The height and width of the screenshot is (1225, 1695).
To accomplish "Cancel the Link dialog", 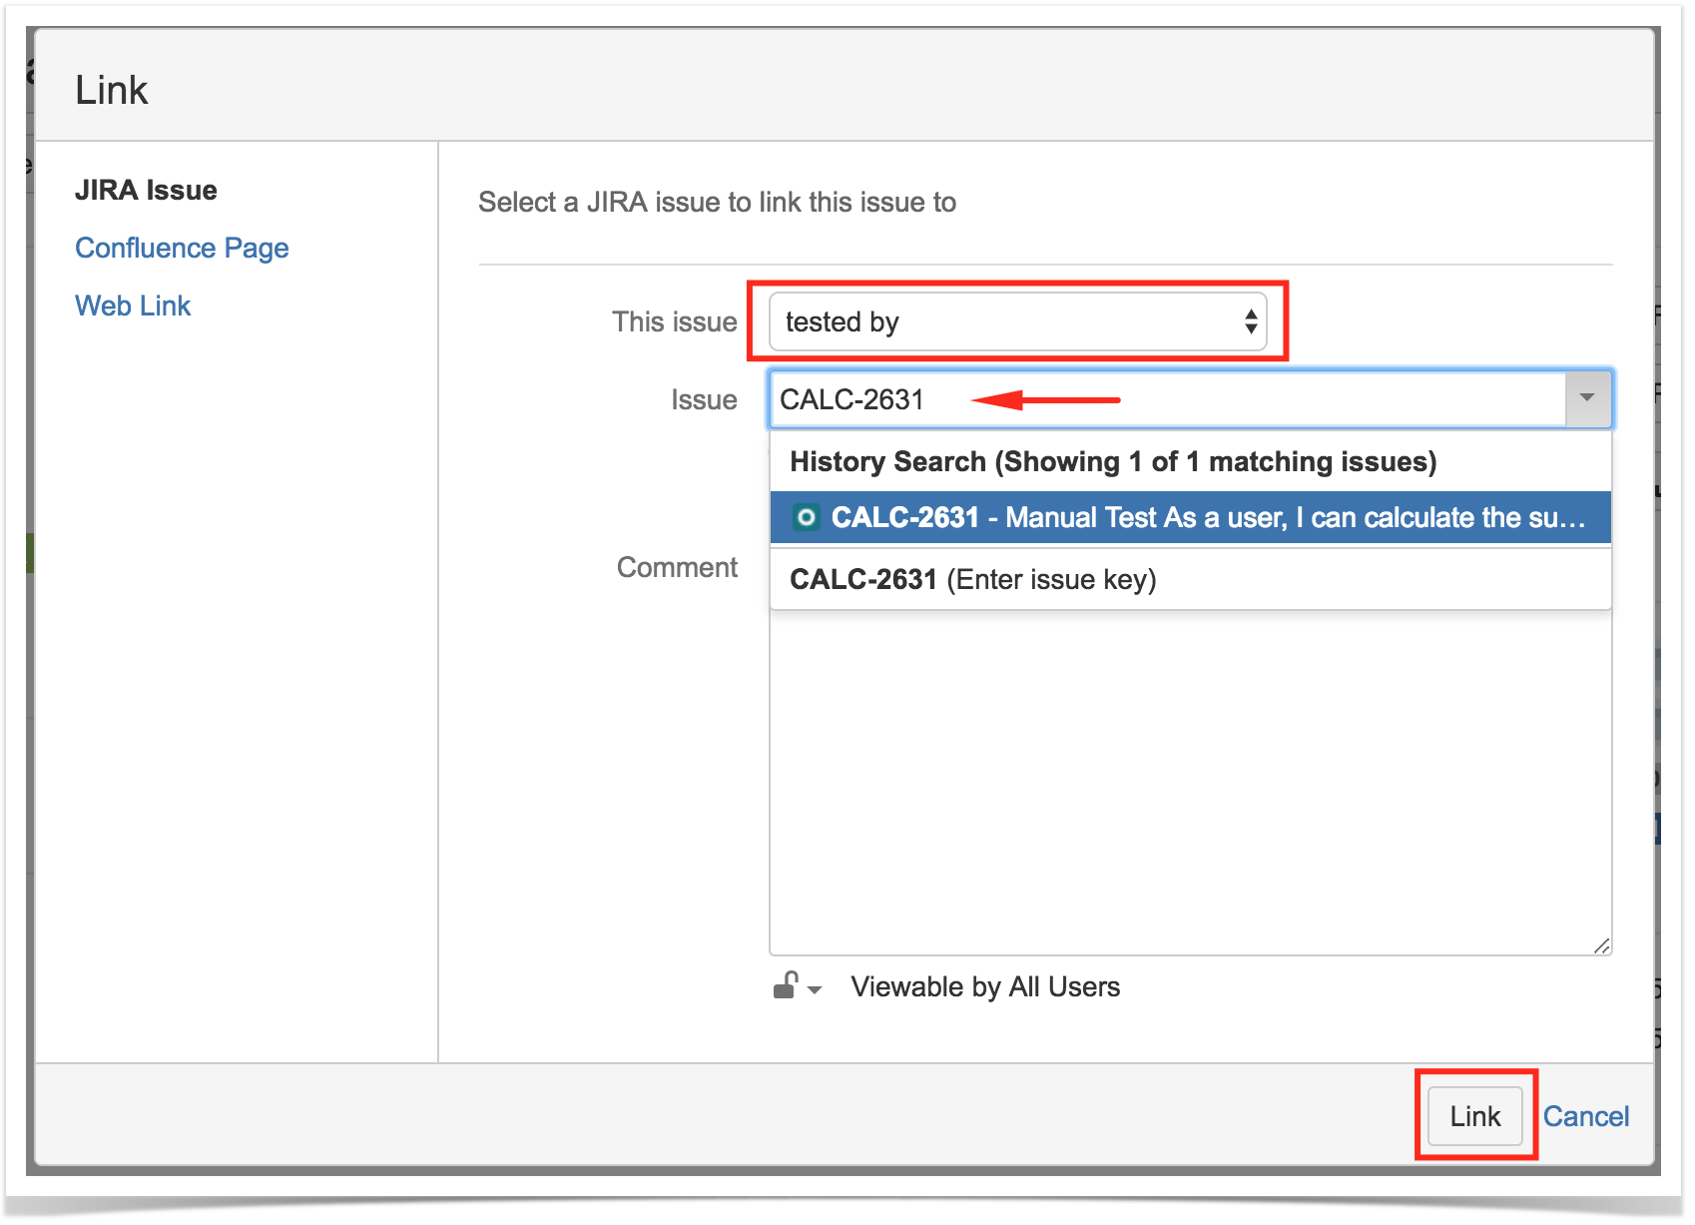I will pos(1585,1116).
